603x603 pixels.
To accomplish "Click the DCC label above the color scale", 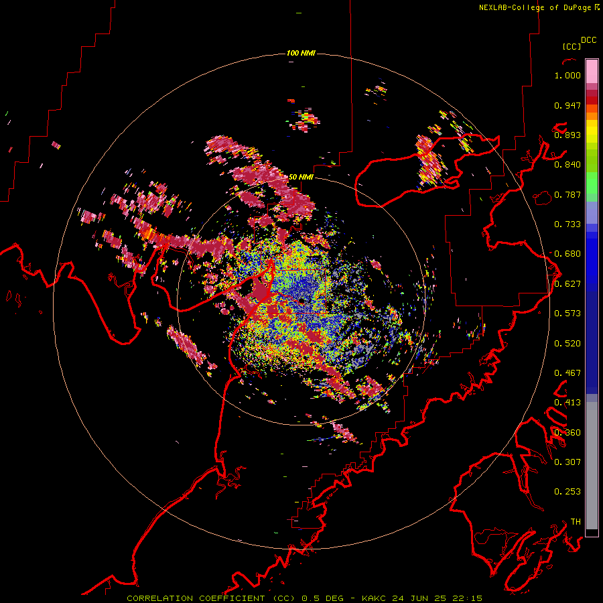I will point(588,40).
